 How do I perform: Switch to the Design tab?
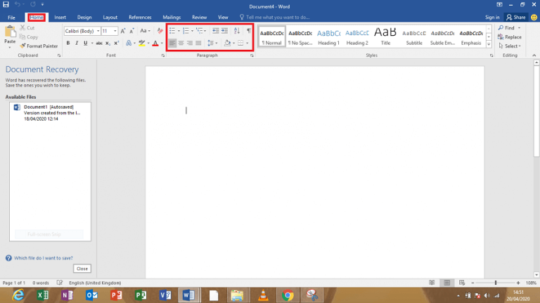point(84,17)
